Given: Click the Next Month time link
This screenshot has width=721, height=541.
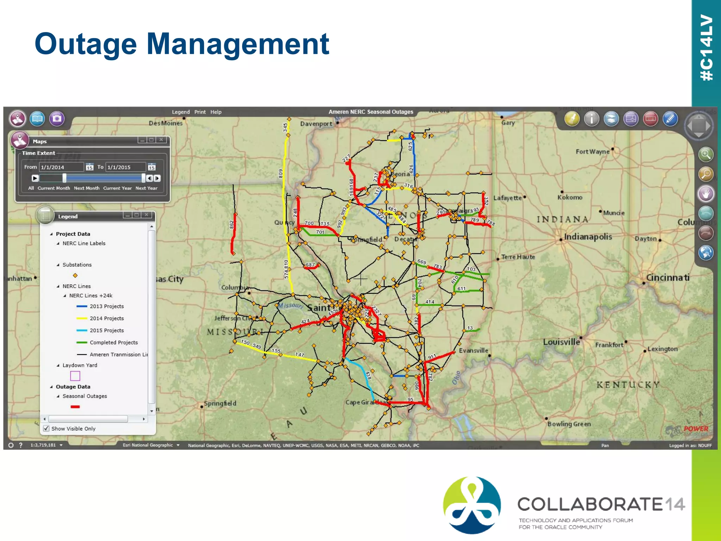Looking at the screenshot, I should (87, 188).
